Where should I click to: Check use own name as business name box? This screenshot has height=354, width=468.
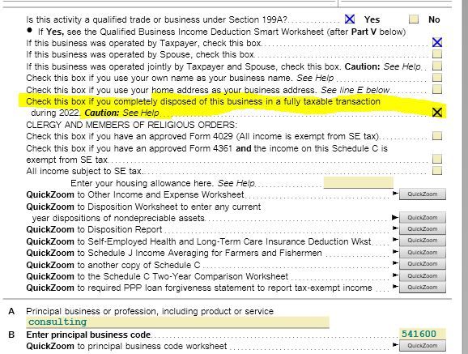coord(437,78)
